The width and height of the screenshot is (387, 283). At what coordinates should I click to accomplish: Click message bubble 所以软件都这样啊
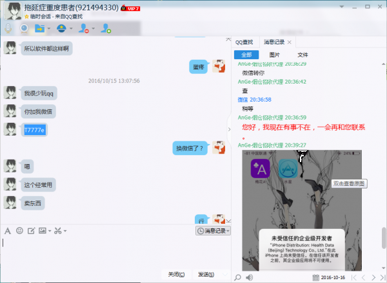click(46, 48)
